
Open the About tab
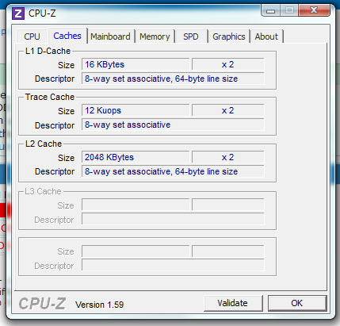[x=266, y=36]
